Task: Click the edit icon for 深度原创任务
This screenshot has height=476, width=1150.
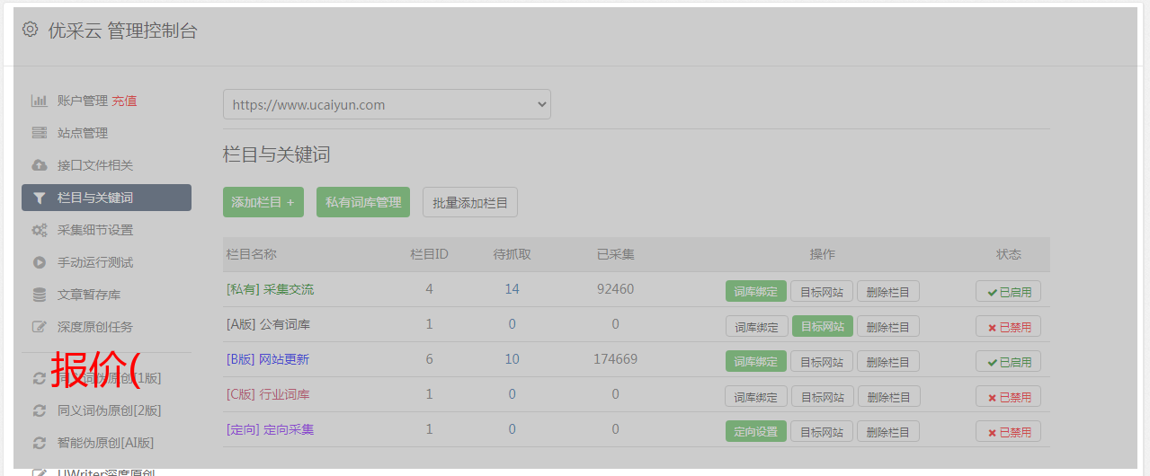Action: click(40, 327)
